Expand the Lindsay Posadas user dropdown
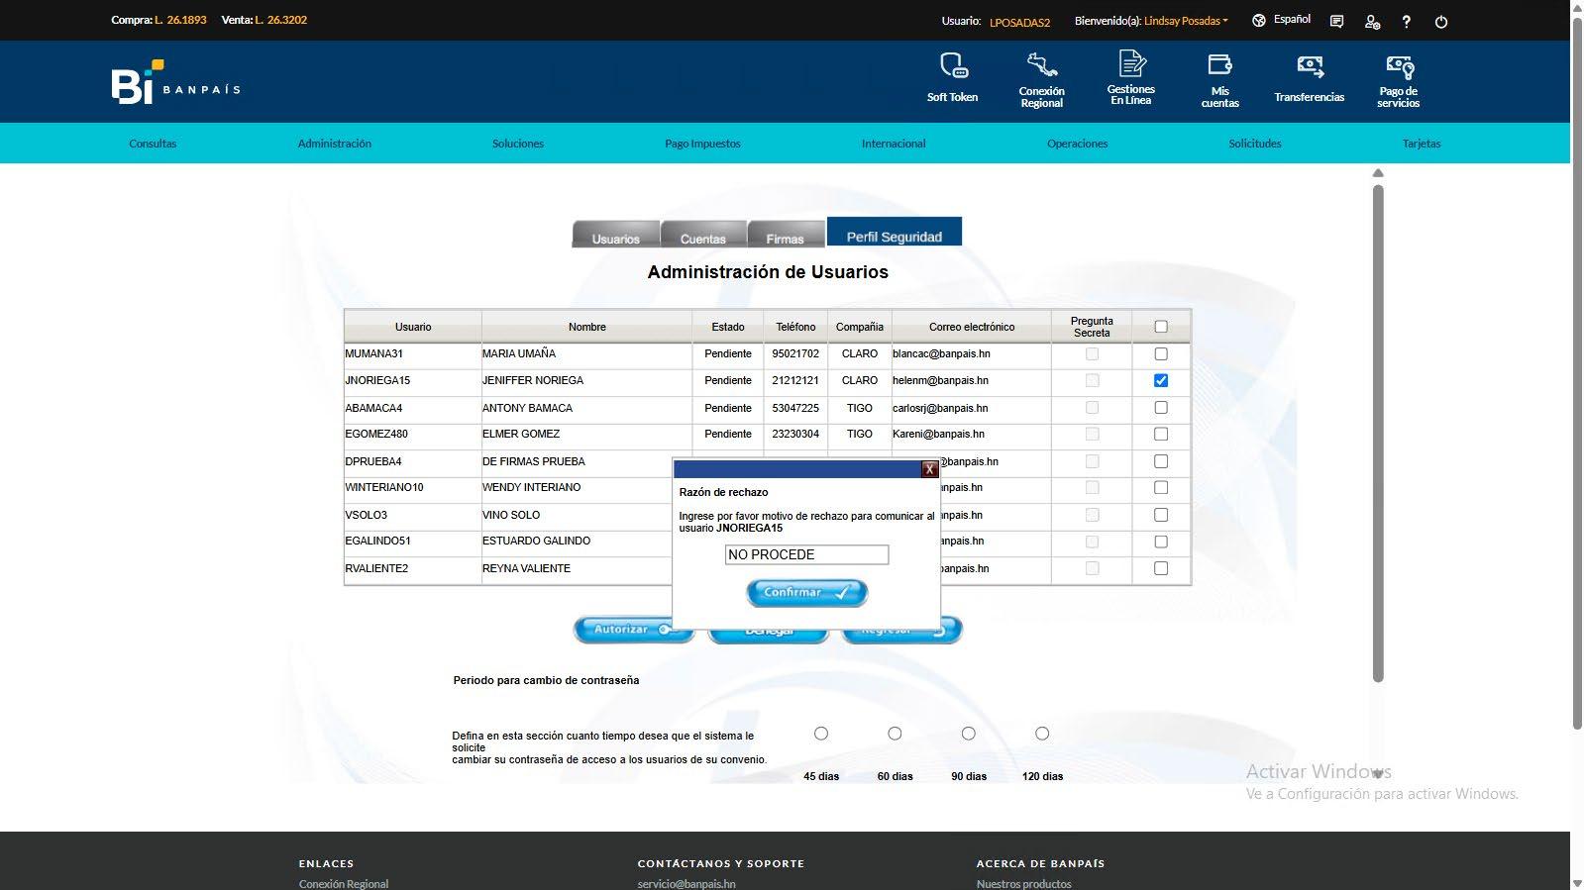Image resolution: width=1584 pixels, height=890 pixels. [1186, 21]
